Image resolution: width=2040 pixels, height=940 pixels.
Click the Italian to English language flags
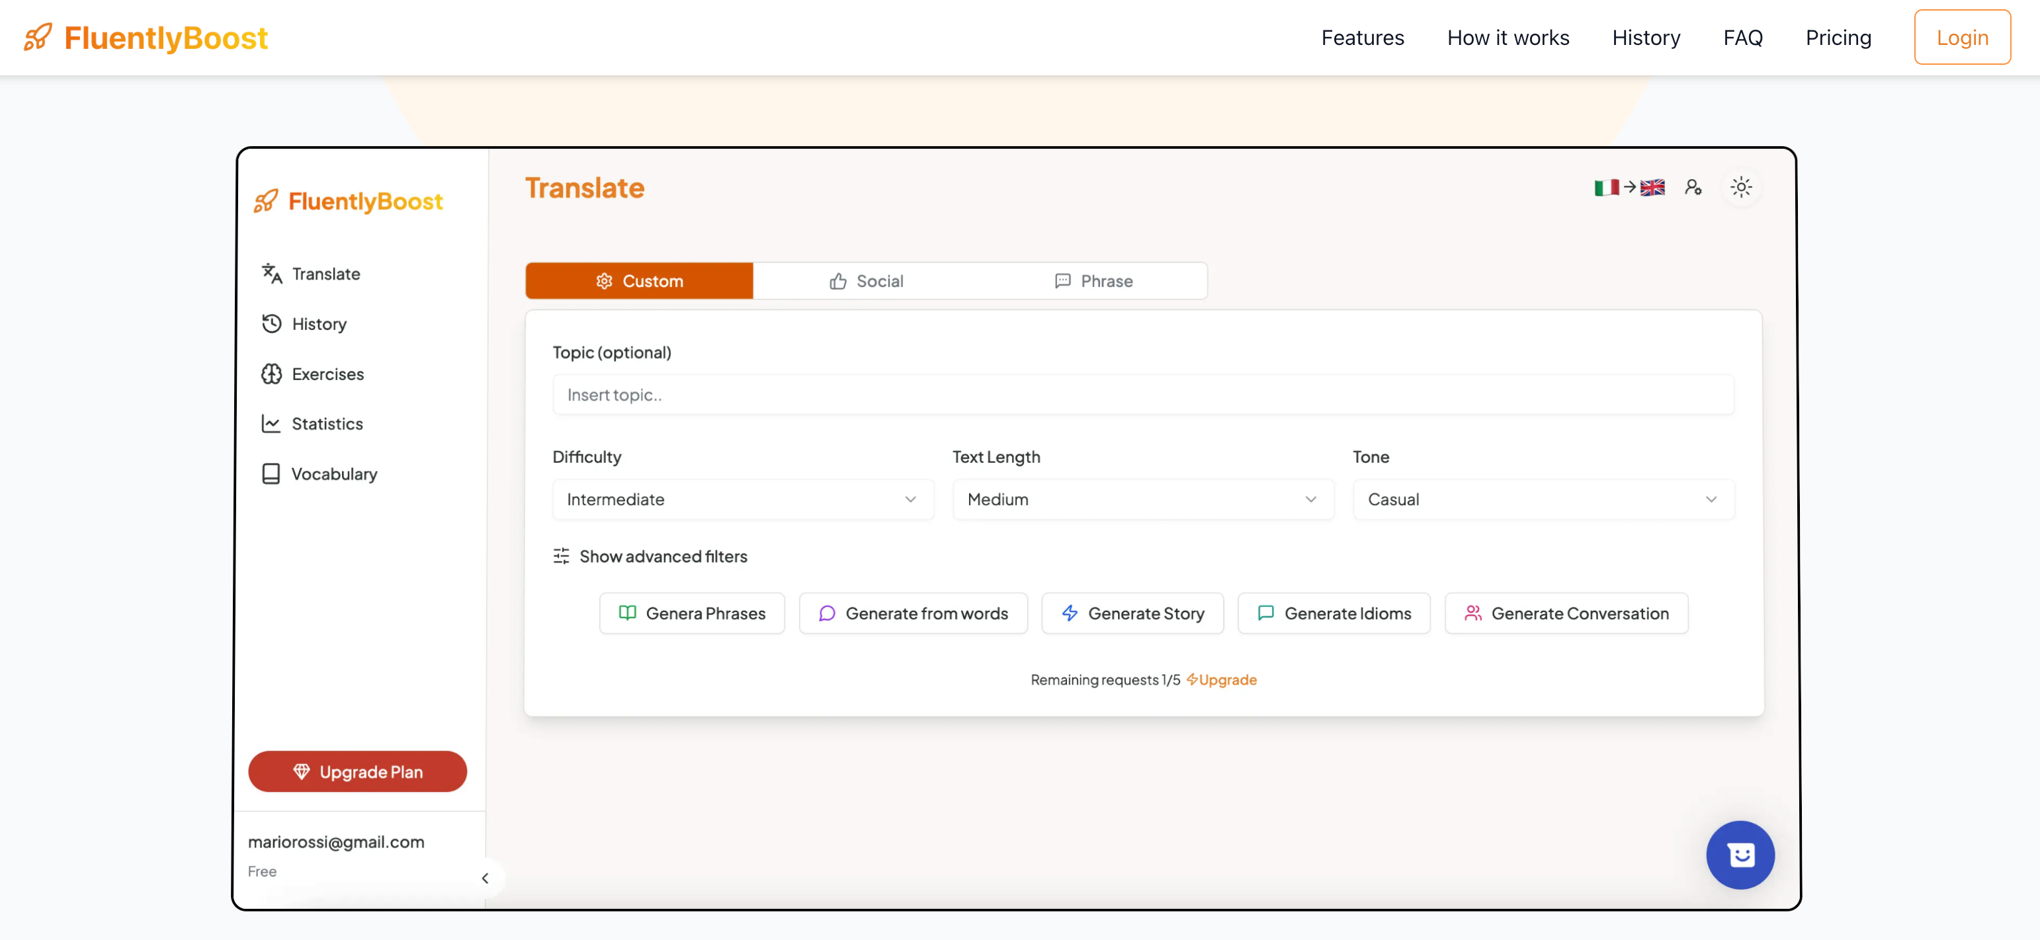[x=1629, y=188]
